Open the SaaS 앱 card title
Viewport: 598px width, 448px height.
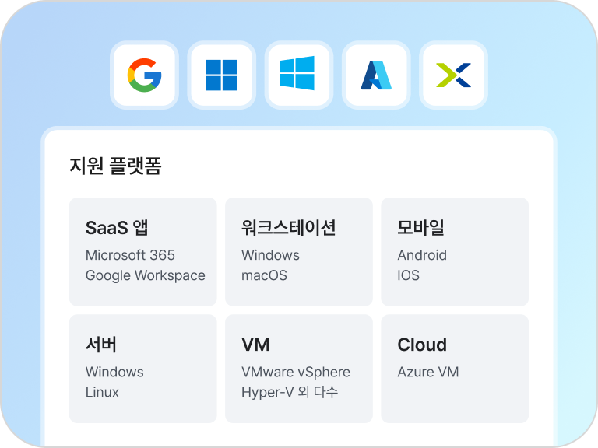click(117, 228)
